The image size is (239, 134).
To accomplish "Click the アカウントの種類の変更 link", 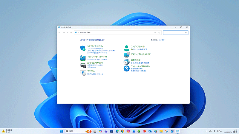I will coord(140,49).
